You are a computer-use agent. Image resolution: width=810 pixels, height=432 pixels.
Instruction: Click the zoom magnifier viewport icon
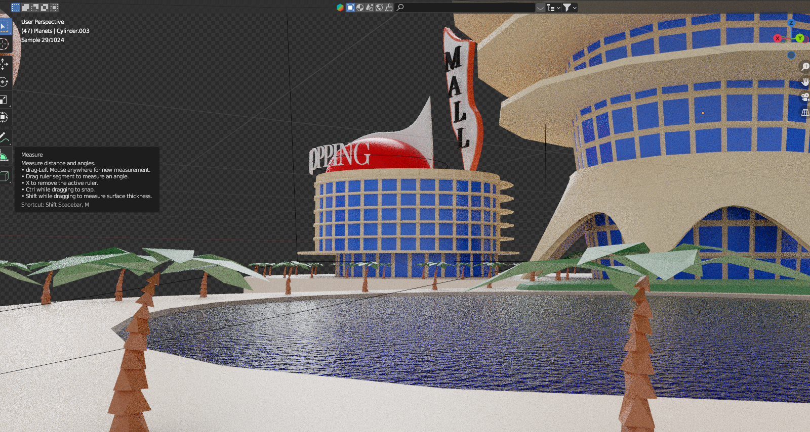coord(805,67)
